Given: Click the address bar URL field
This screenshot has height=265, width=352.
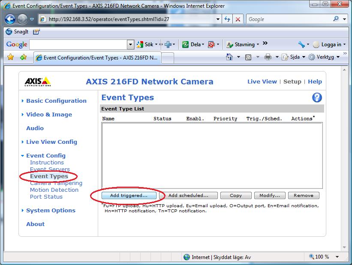Looking at the screenshot, I should pyautogui.click(x=127, y=19).
